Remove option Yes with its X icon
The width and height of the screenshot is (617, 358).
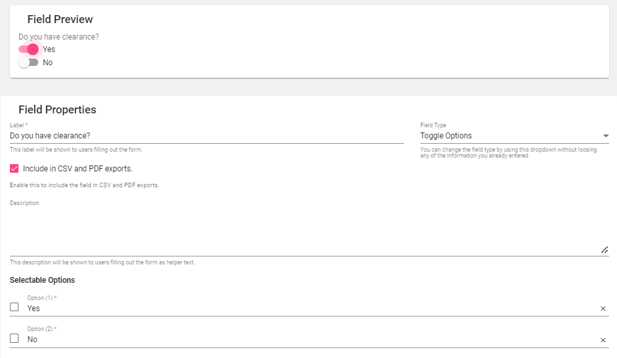[x=603, y=309]
